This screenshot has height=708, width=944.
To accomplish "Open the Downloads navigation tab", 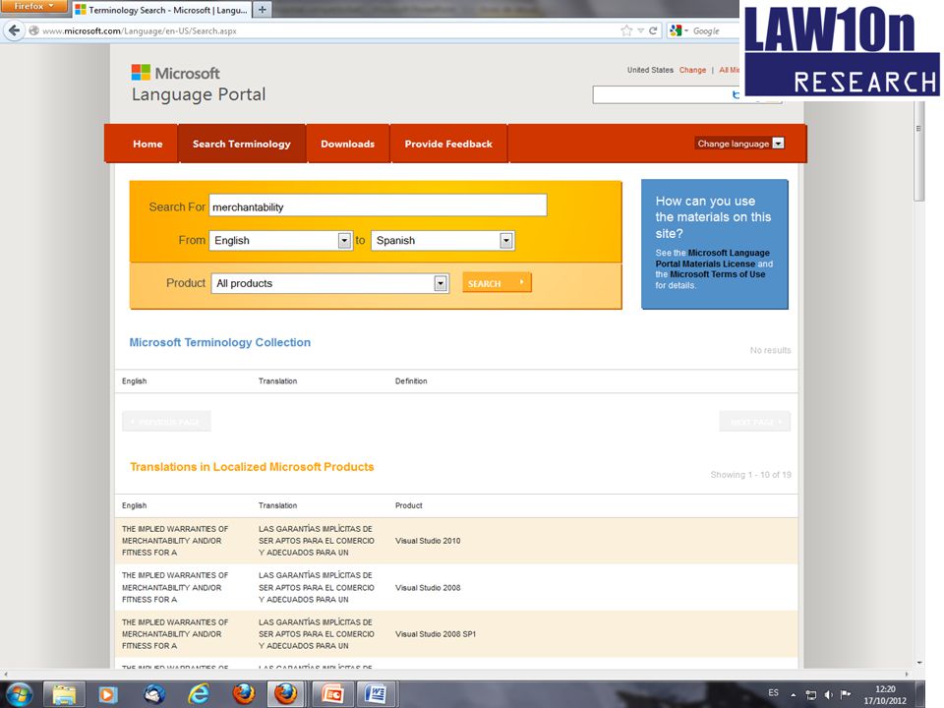I will click(347, 144).
